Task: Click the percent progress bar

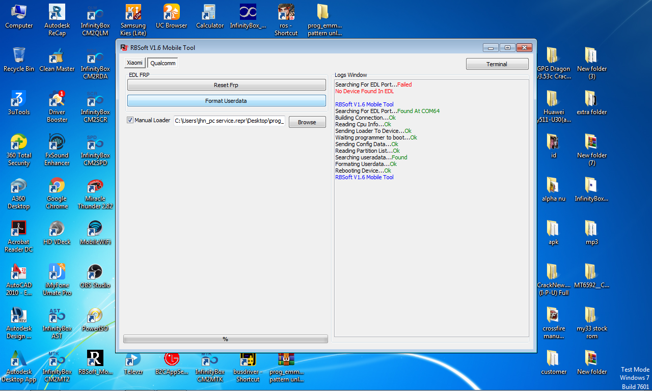Action: [225, 339]
